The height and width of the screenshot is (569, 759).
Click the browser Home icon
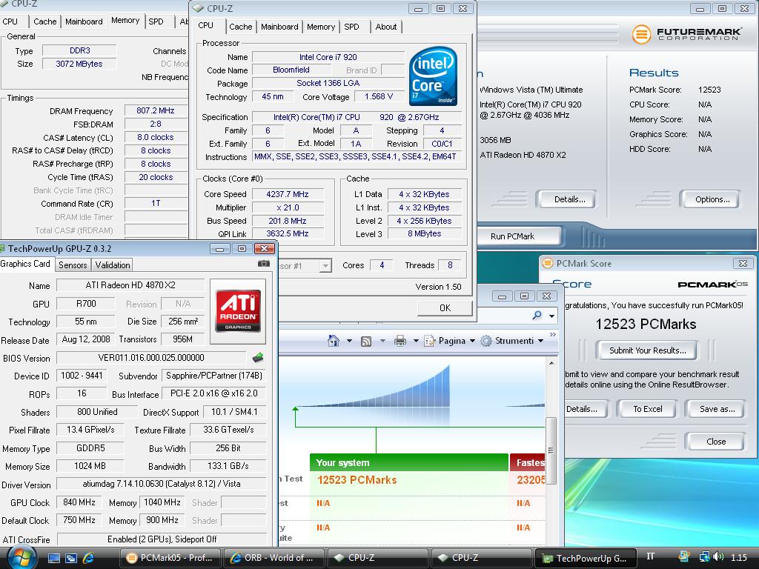click(x=334, y=341)
